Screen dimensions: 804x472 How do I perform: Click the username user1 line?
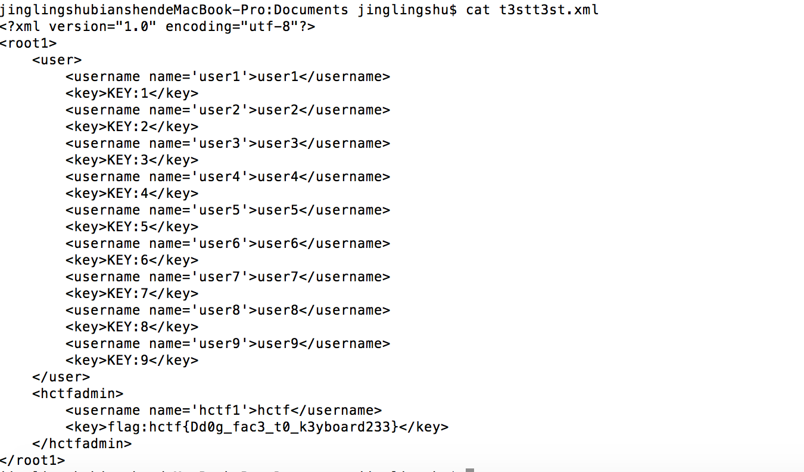click(x=228, y=77)
